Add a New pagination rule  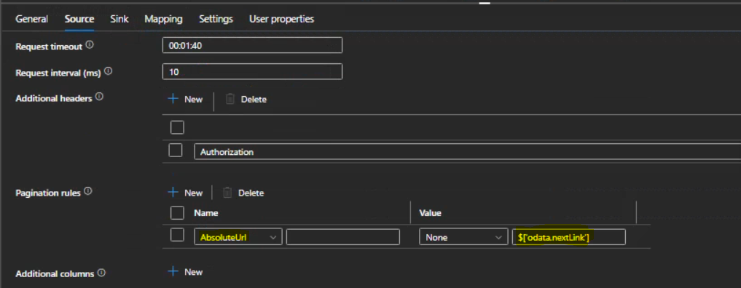click(x=186, y=193)
